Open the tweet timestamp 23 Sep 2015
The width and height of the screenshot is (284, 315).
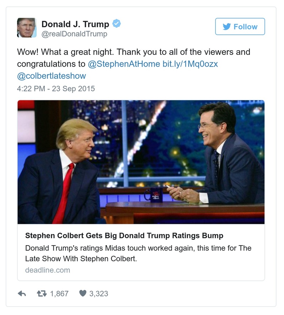click(55, 88)
